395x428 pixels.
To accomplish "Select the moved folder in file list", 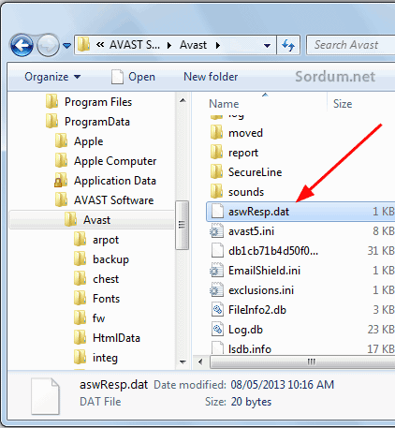I will [x=245, y=133].
